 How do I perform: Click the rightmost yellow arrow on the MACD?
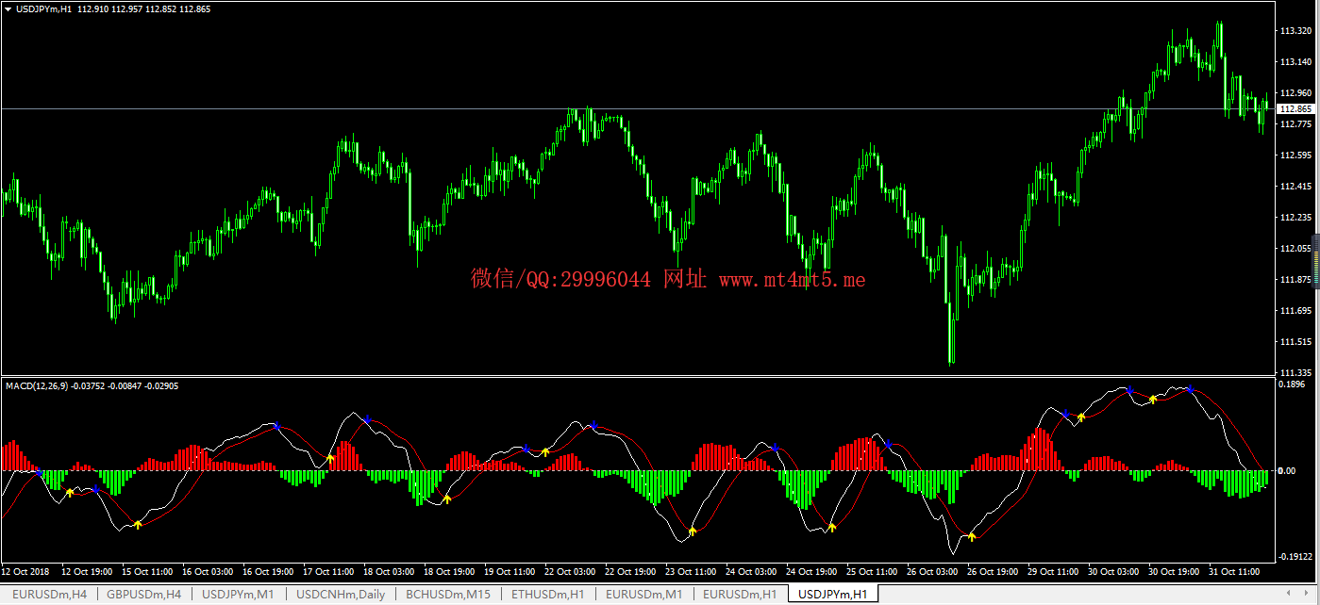[1152, 400]
